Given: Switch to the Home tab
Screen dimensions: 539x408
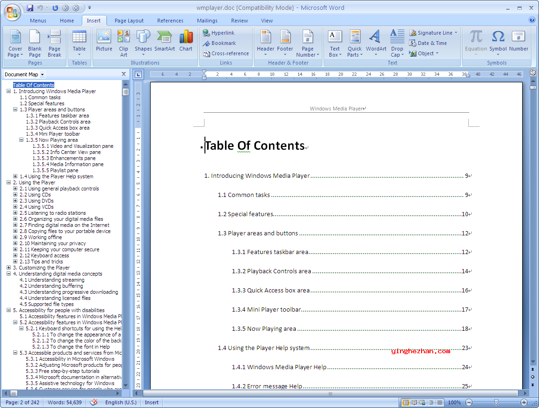Looking at the screenshot, I should [x=67, y=21].
